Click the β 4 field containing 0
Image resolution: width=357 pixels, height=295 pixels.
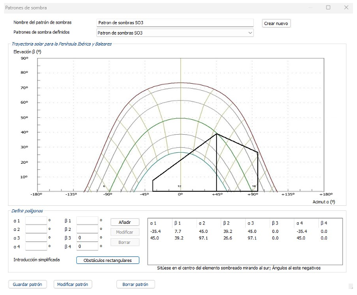[87, 246]
